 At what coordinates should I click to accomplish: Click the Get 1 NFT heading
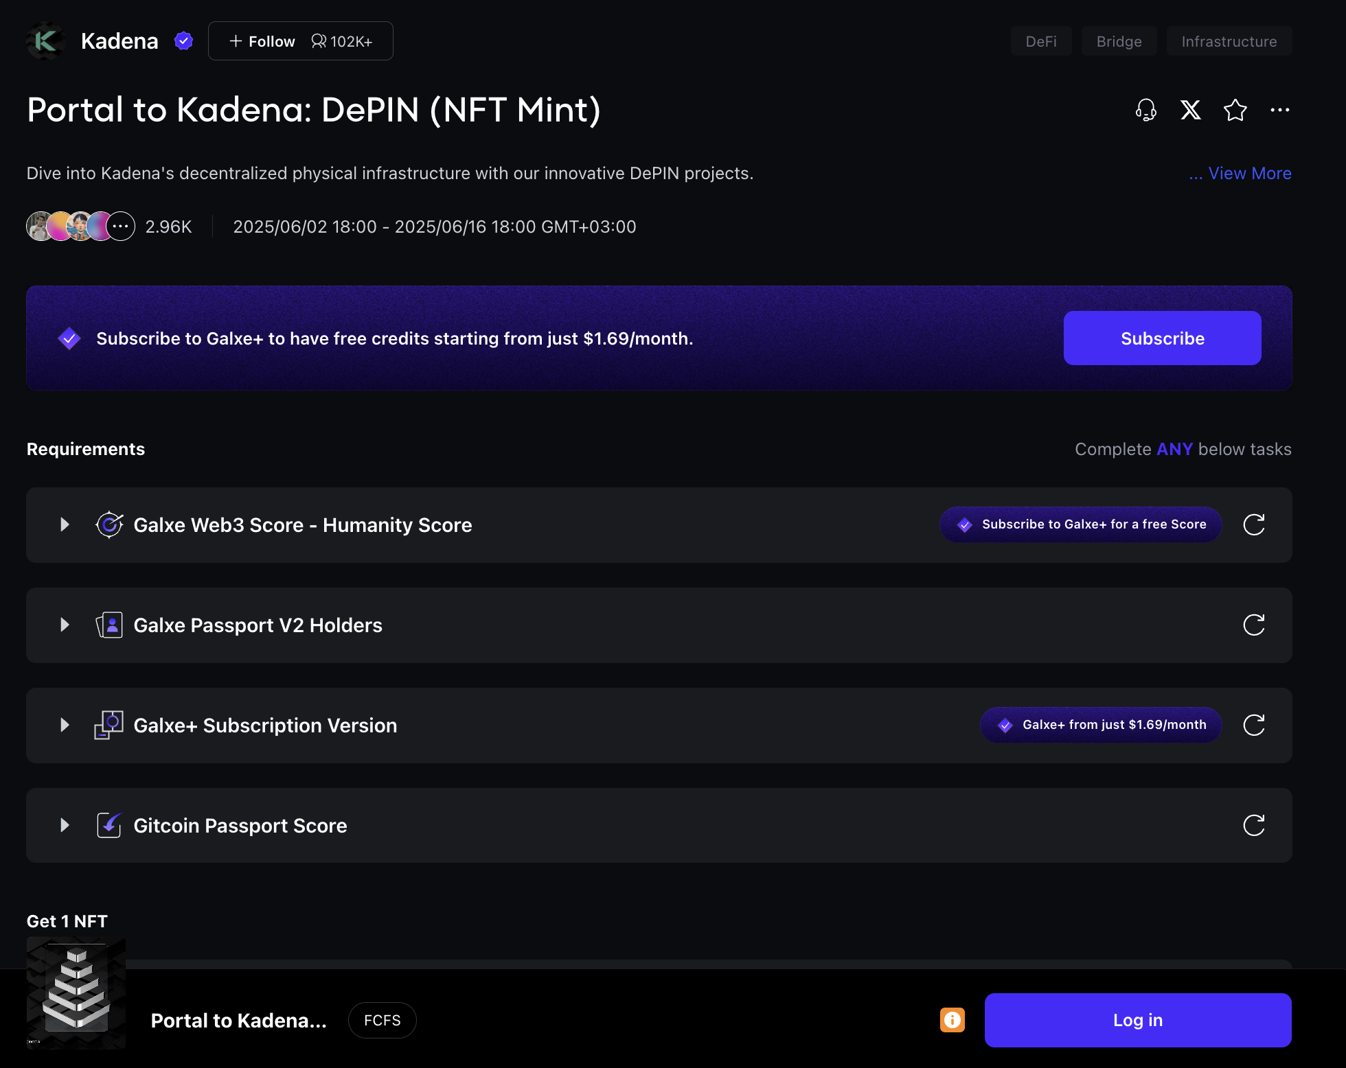click(67, 921)
